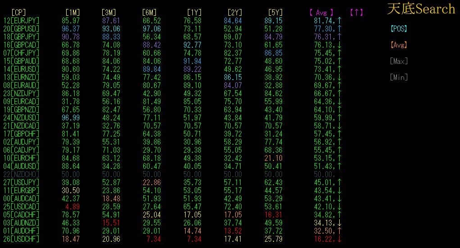Select the 12[EURJPY] pair row label
Screen dimensions: 460x248
pos(21,21)
